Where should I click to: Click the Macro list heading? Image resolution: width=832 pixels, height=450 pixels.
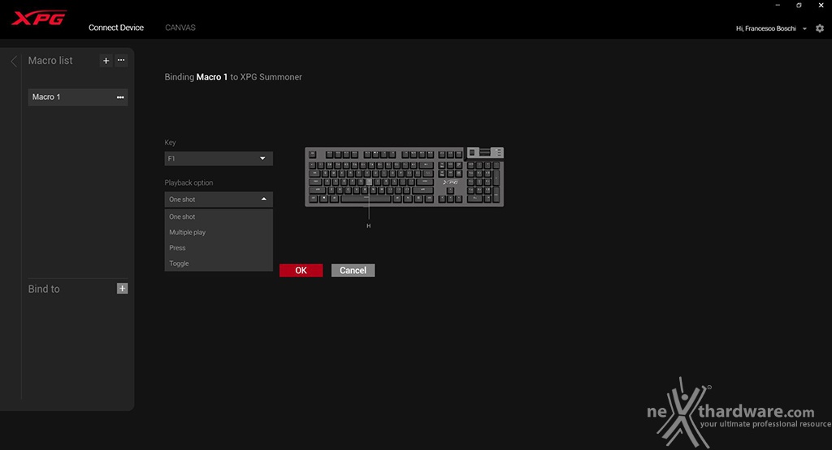[x=50, y=60]
